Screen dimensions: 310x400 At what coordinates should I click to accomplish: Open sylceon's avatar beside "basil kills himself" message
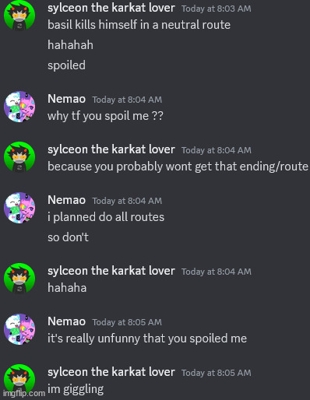(19, 16)
